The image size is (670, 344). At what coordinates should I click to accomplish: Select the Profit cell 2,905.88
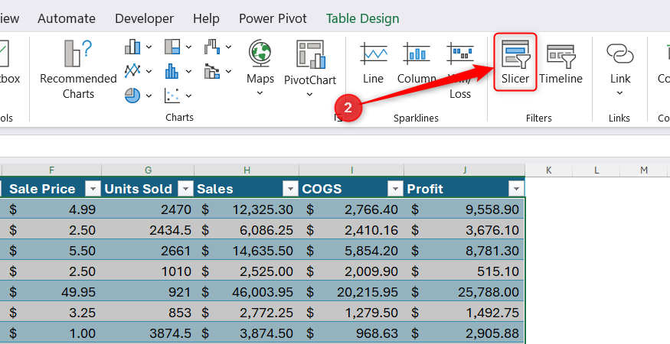(465, 333)
